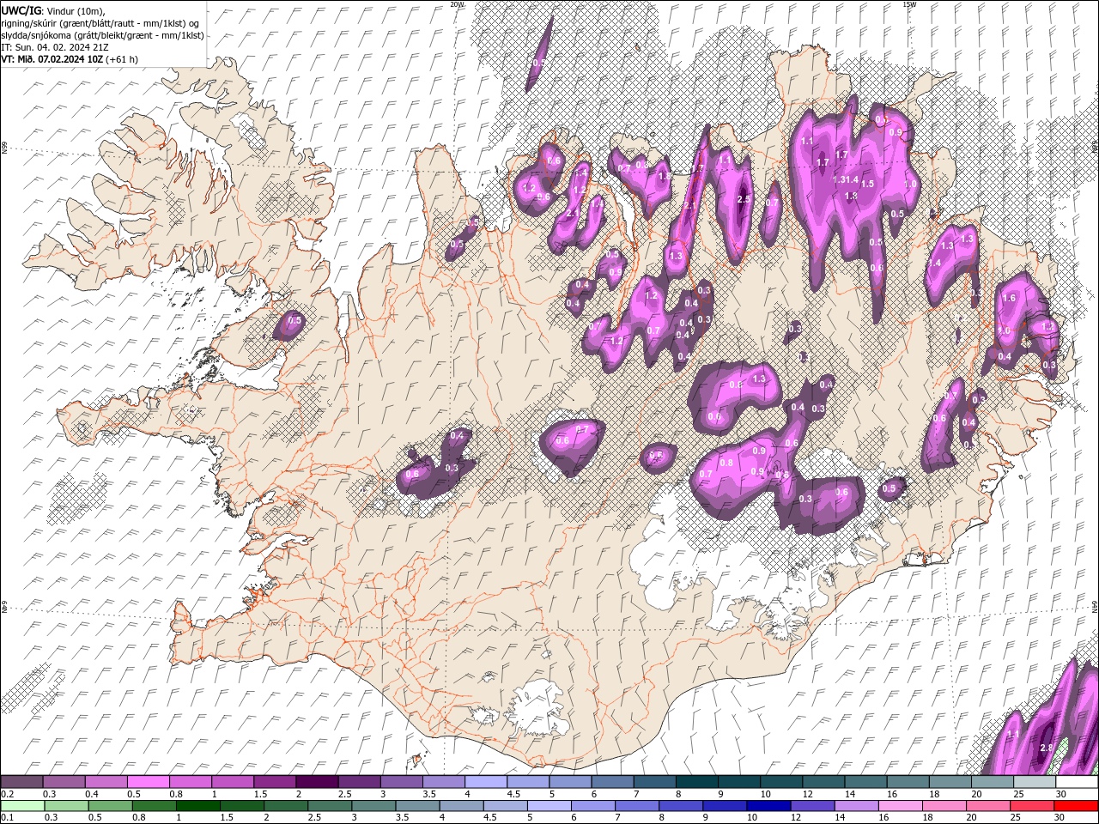Select the dark teal swatch above upper-row 8
1099x824 pixels.
[697, 782]
